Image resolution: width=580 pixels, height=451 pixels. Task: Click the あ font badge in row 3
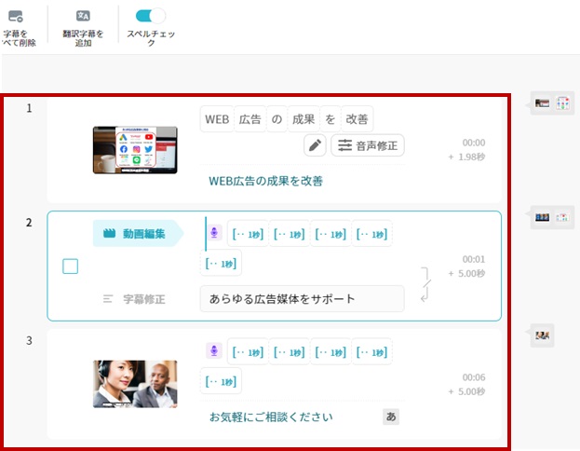point(391,417)
